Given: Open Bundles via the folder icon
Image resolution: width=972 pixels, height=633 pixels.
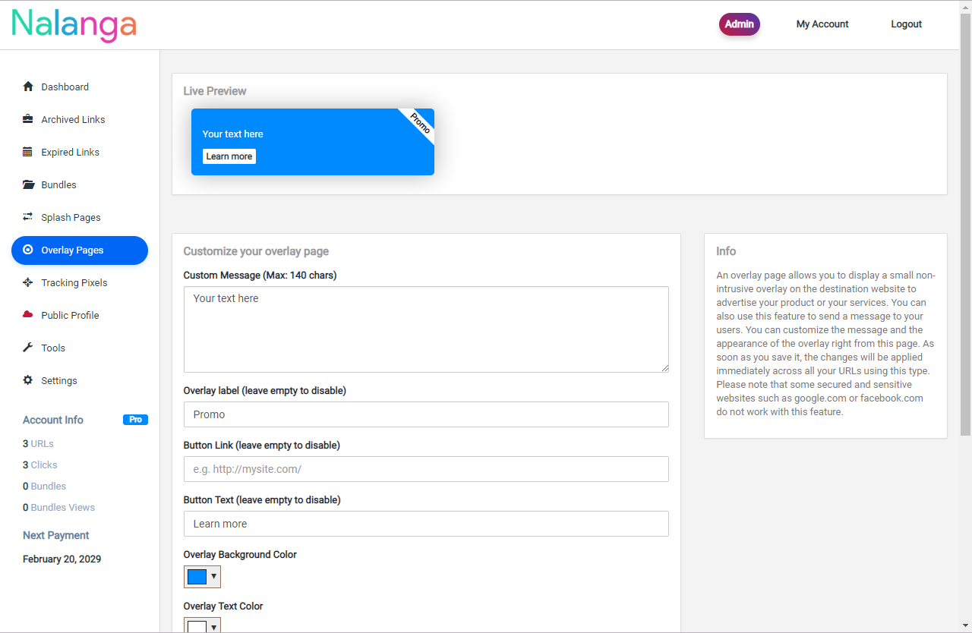Looking at the screenshot, I should click(28, 184).
